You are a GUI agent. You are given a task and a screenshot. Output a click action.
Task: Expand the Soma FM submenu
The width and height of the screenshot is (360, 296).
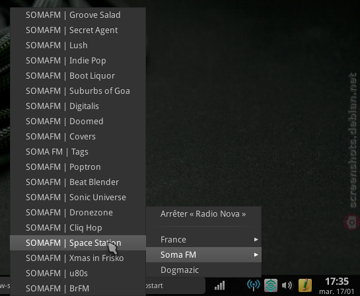click(x=203, y=254)
